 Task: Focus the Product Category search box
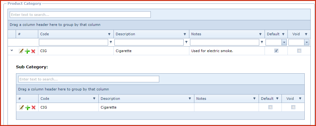pyautogui.click(x=80, y=15)
